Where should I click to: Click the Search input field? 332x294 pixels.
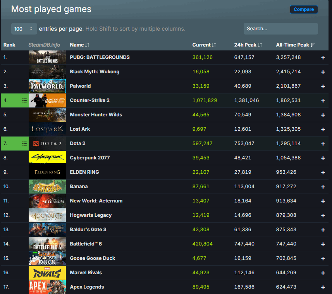(280, 29)
